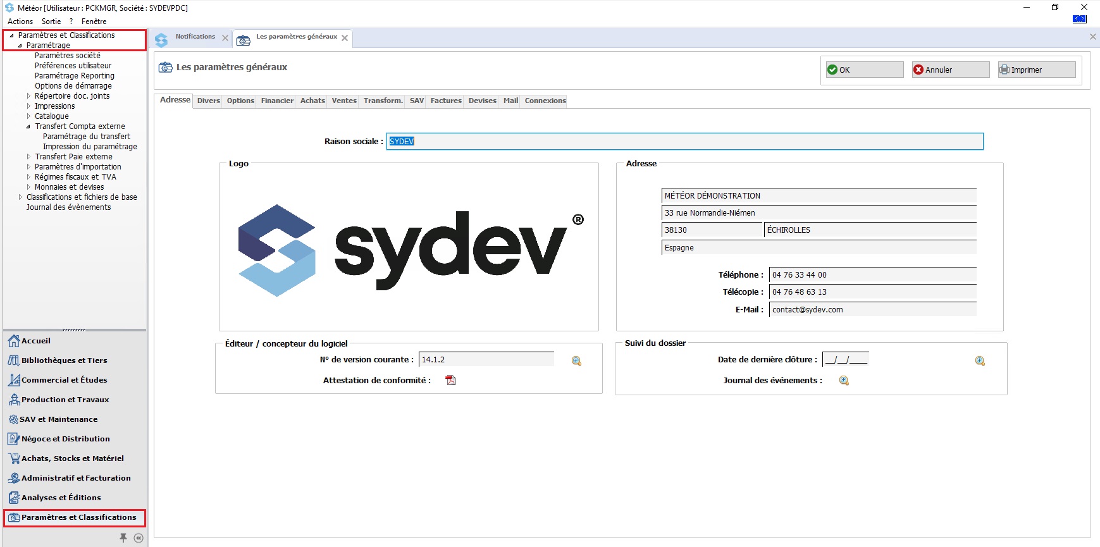Expand the Catalogue tree node

28,116
